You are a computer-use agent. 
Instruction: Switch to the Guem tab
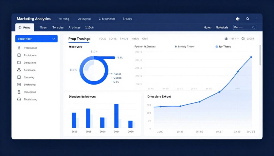point(44,27)
